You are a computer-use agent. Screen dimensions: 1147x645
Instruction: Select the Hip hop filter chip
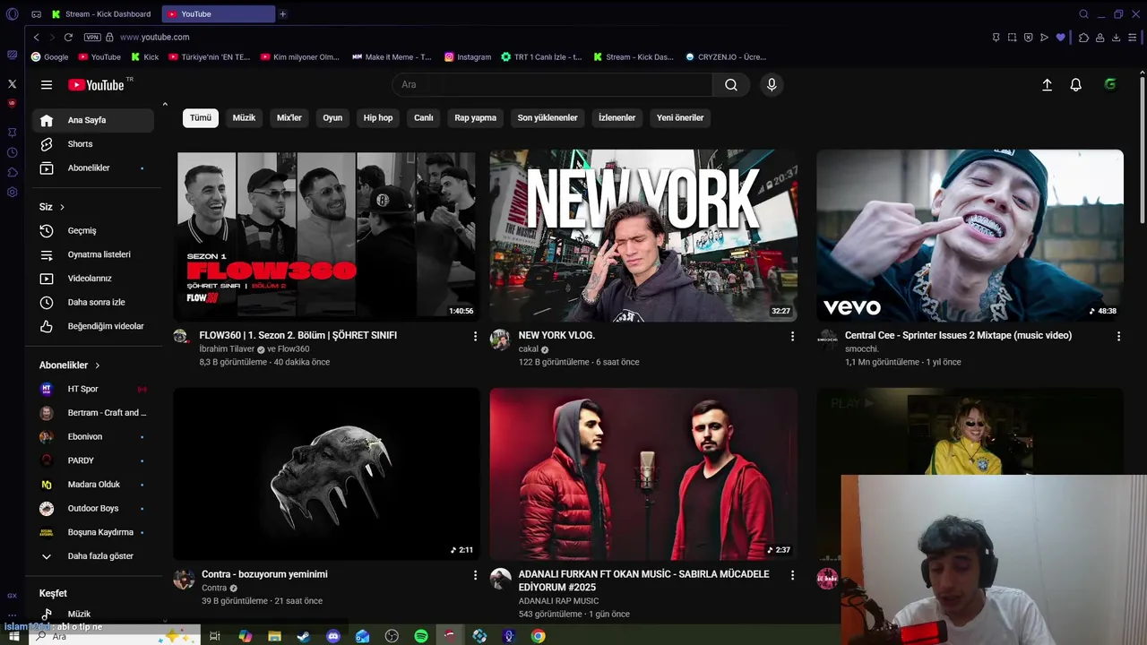click(x=378, y=117)
